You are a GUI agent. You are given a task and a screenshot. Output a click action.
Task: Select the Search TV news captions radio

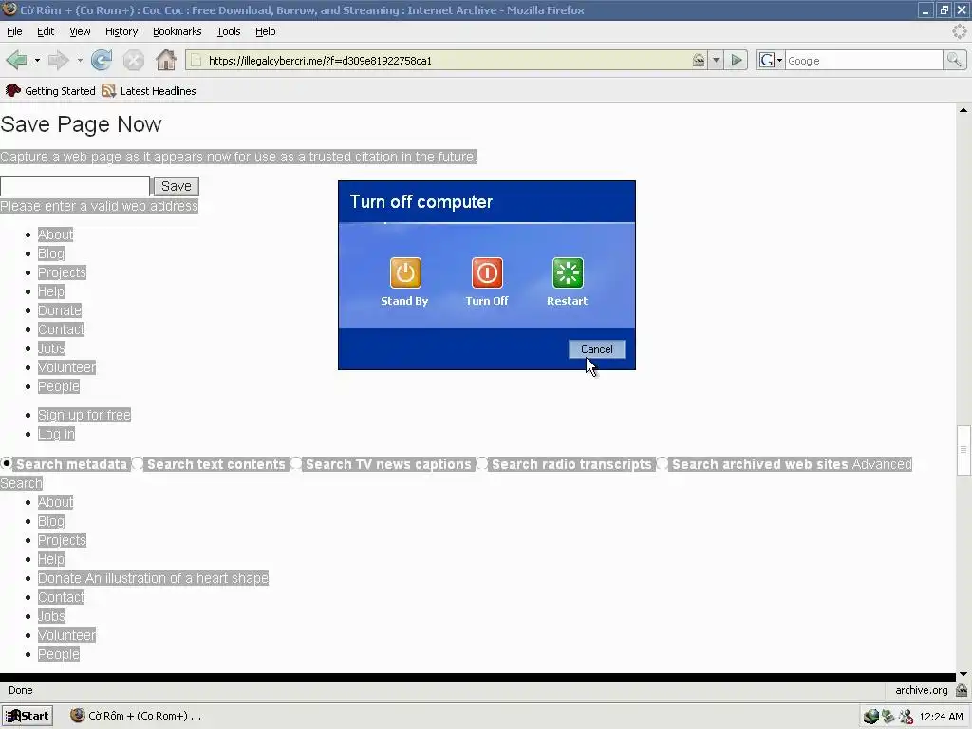point(296,463)
